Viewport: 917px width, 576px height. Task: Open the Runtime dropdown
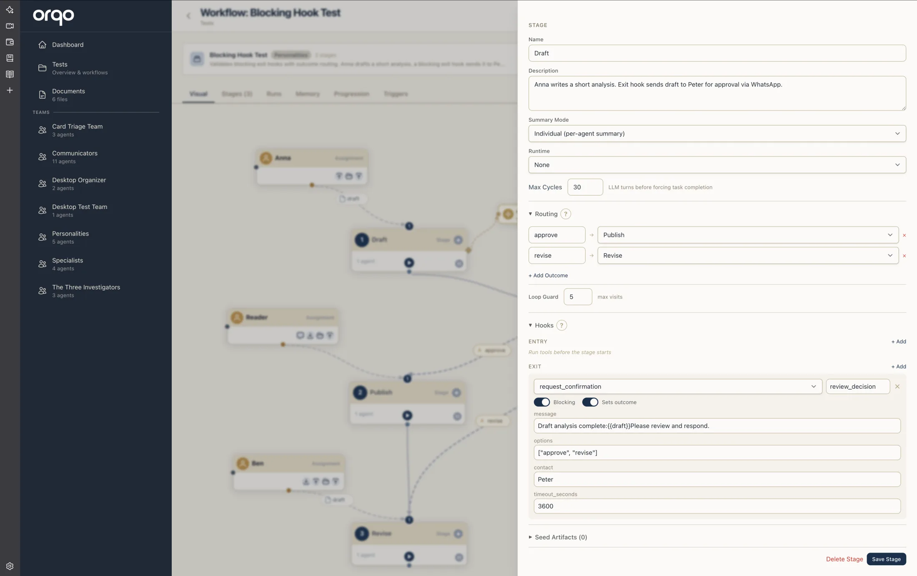(x=717, y=165)
